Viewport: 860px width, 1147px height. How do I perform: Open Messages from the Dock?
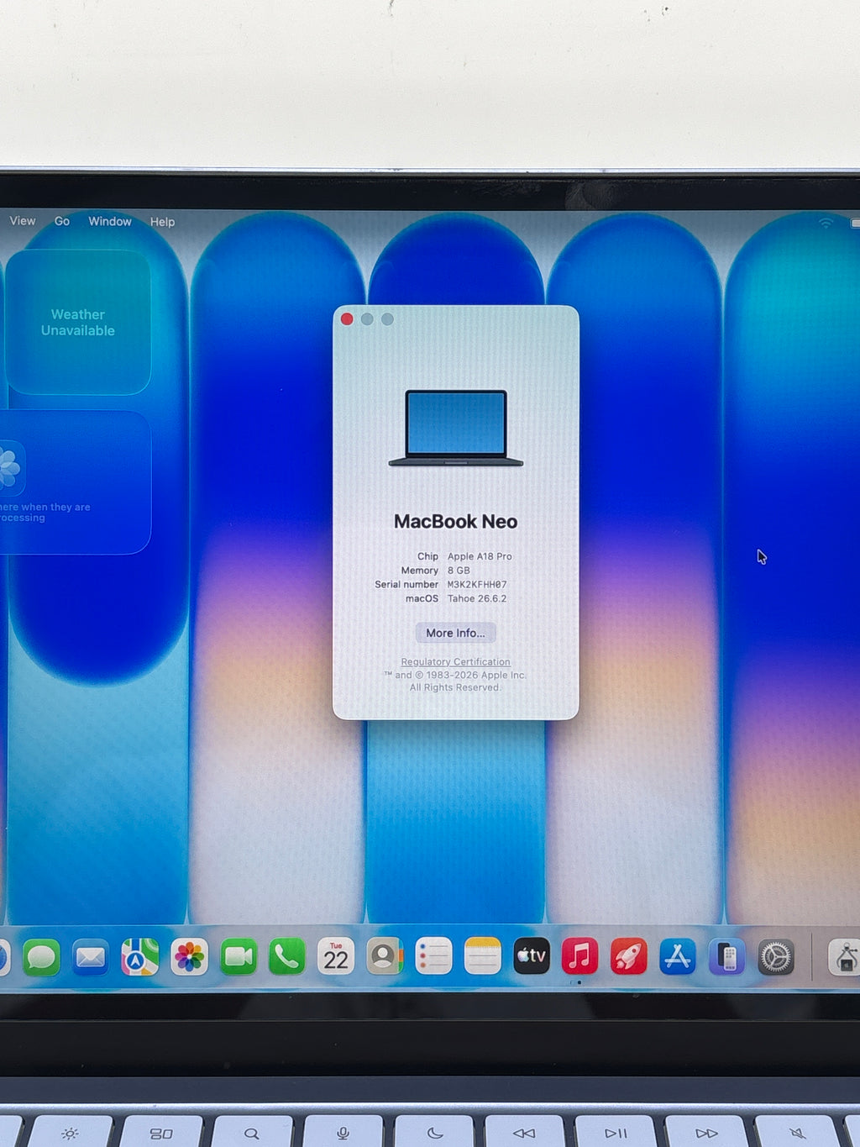[x=41, y=957]
